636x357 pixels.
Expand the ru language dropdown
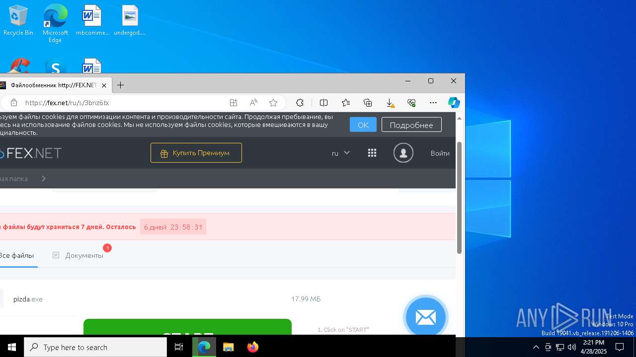(341, 153)
